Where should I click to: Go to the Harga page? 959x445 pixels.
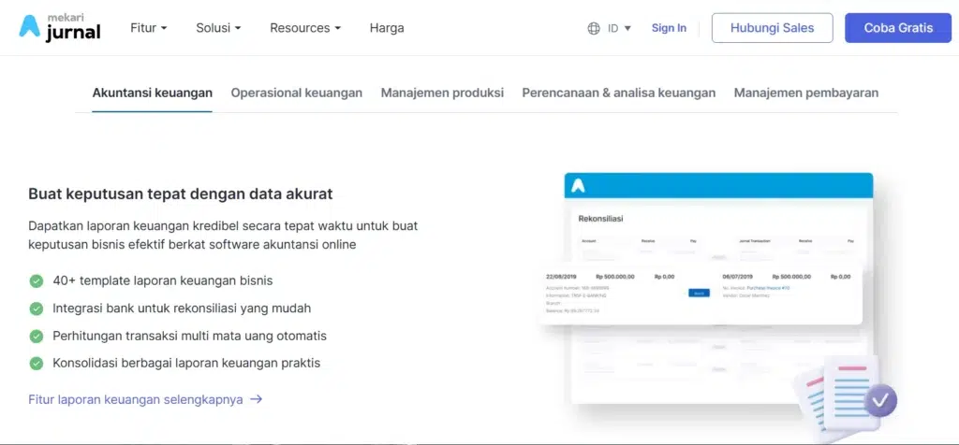387,28
